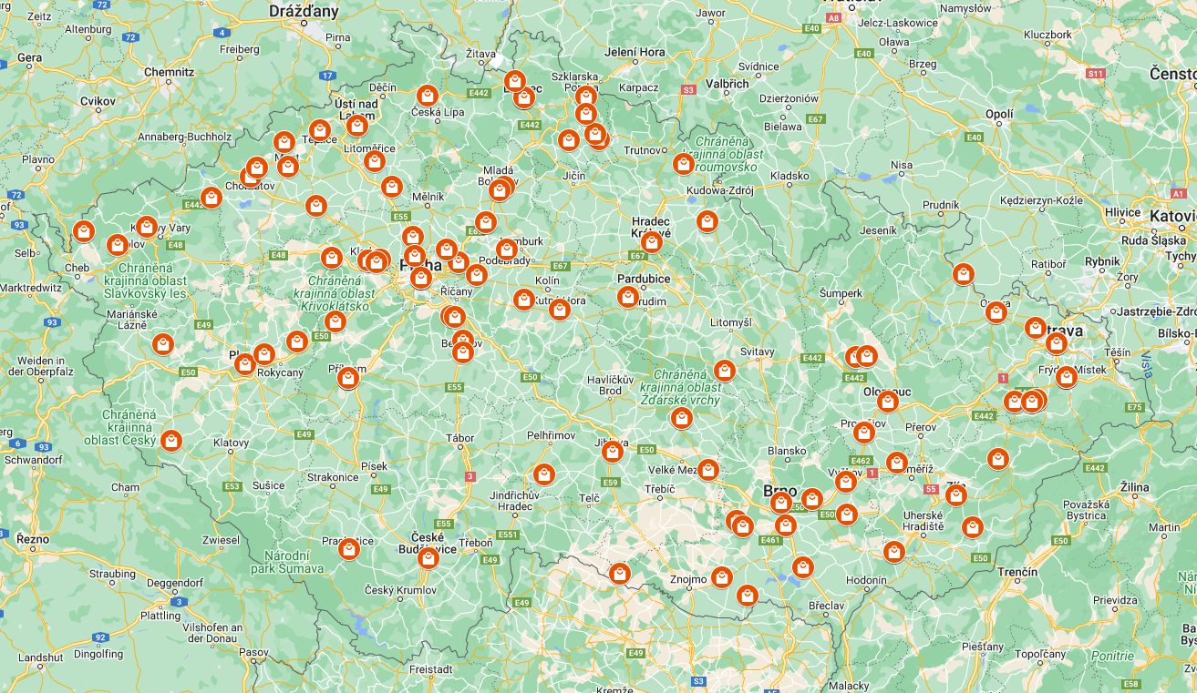Screen dimensions: 1197x693
Task: Open the store marker at Mladá Boleslav
Action: point(499,189)
